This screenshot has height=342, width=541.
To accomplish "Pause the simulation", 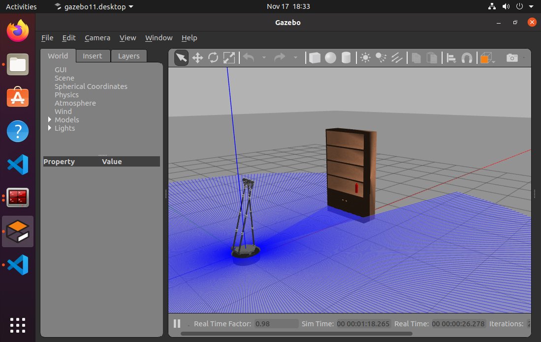I will coord(177,324).
